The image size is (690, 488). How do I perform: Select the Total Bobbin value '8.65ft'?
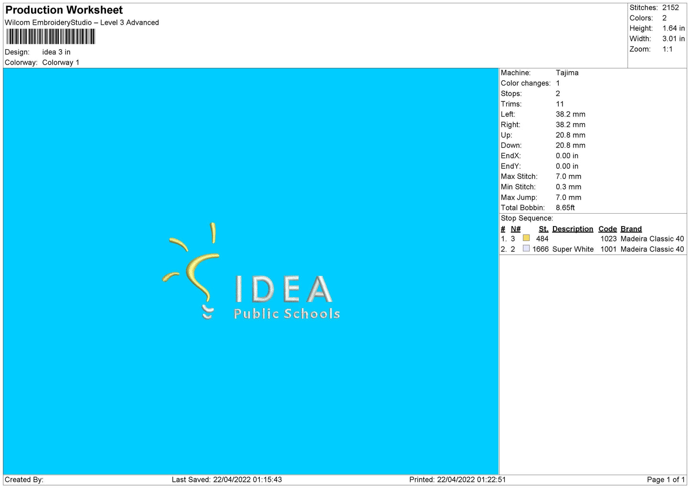(x=565, y=208)
